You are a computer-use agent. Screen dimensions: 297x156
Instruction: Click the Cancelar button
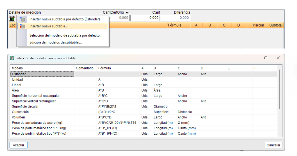[x=273, y=145]
